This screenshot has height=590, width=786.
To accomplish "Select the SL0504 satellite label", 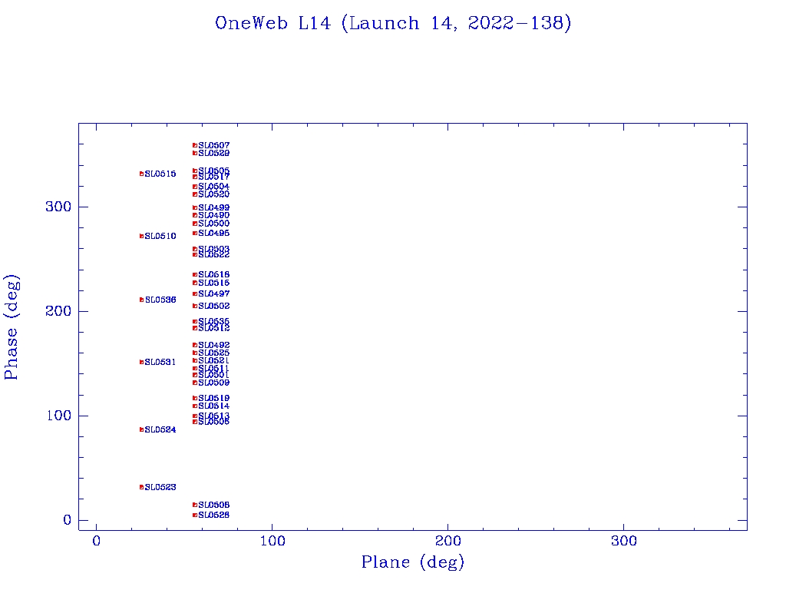I will click(x=214, y=187).
